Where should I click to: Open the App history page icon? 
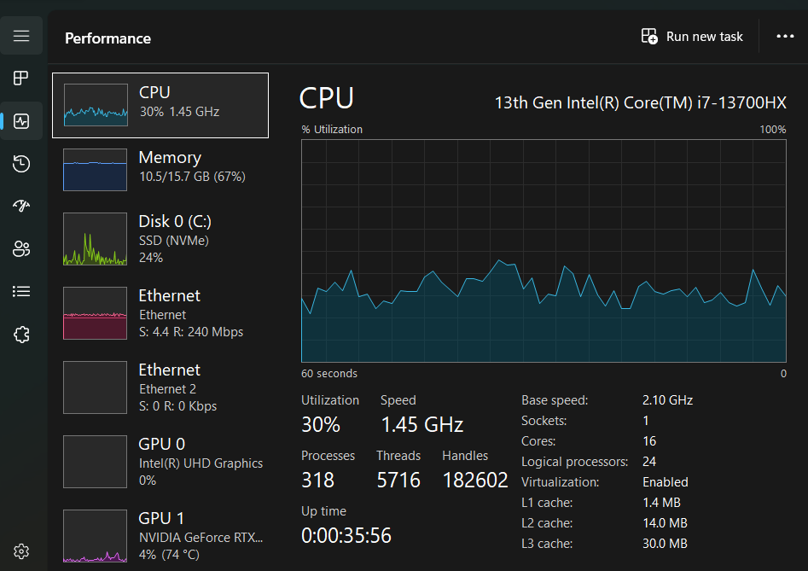click(x=21, y=164)
